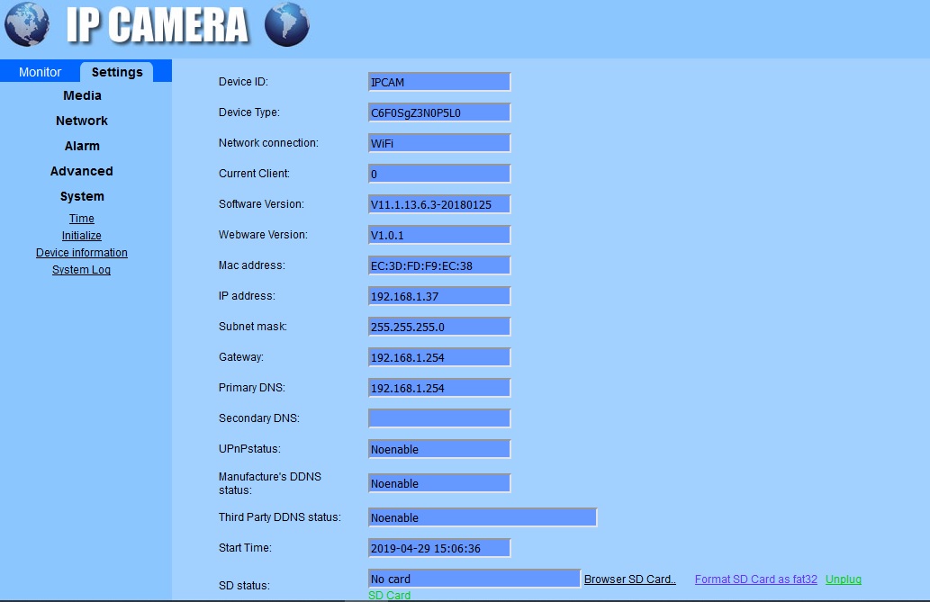Screen dimensions: 930x602
Task: Expand the Media settings section
Action: (x=82, y=95)
